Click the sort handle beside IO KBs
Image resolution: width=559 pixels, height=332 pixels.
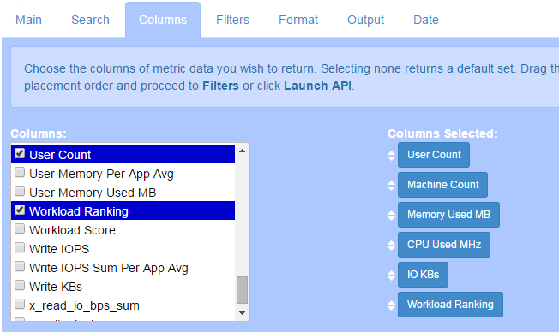[x=391, y=275]
